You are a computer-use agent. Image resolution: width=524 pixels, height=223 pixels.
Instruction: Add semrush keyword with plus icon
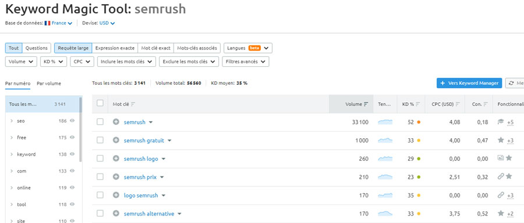click(116, 122)
